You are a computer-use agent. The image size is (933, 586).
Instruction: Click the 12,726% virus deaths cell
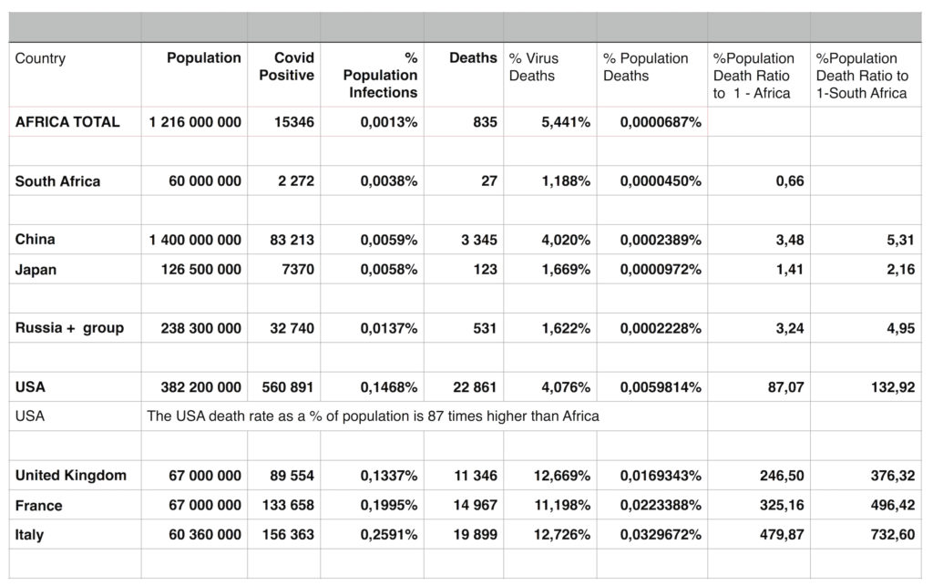tap(549, 534)
